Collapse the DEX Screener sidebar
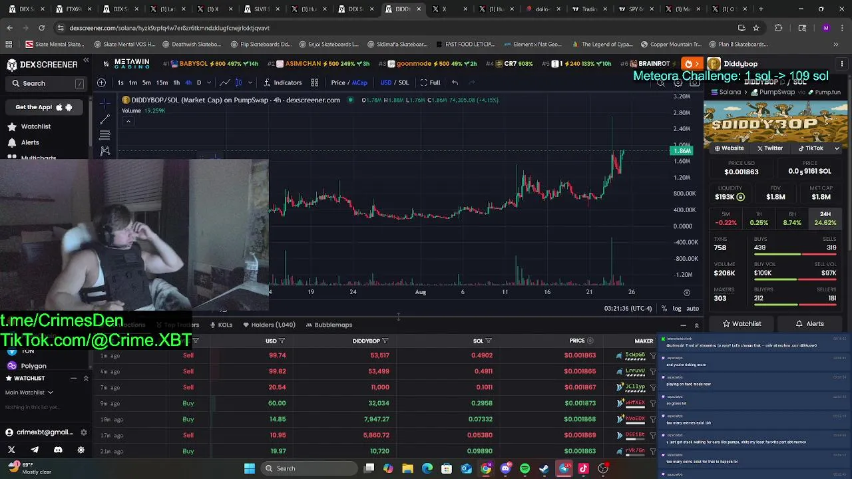 (86, 61)
